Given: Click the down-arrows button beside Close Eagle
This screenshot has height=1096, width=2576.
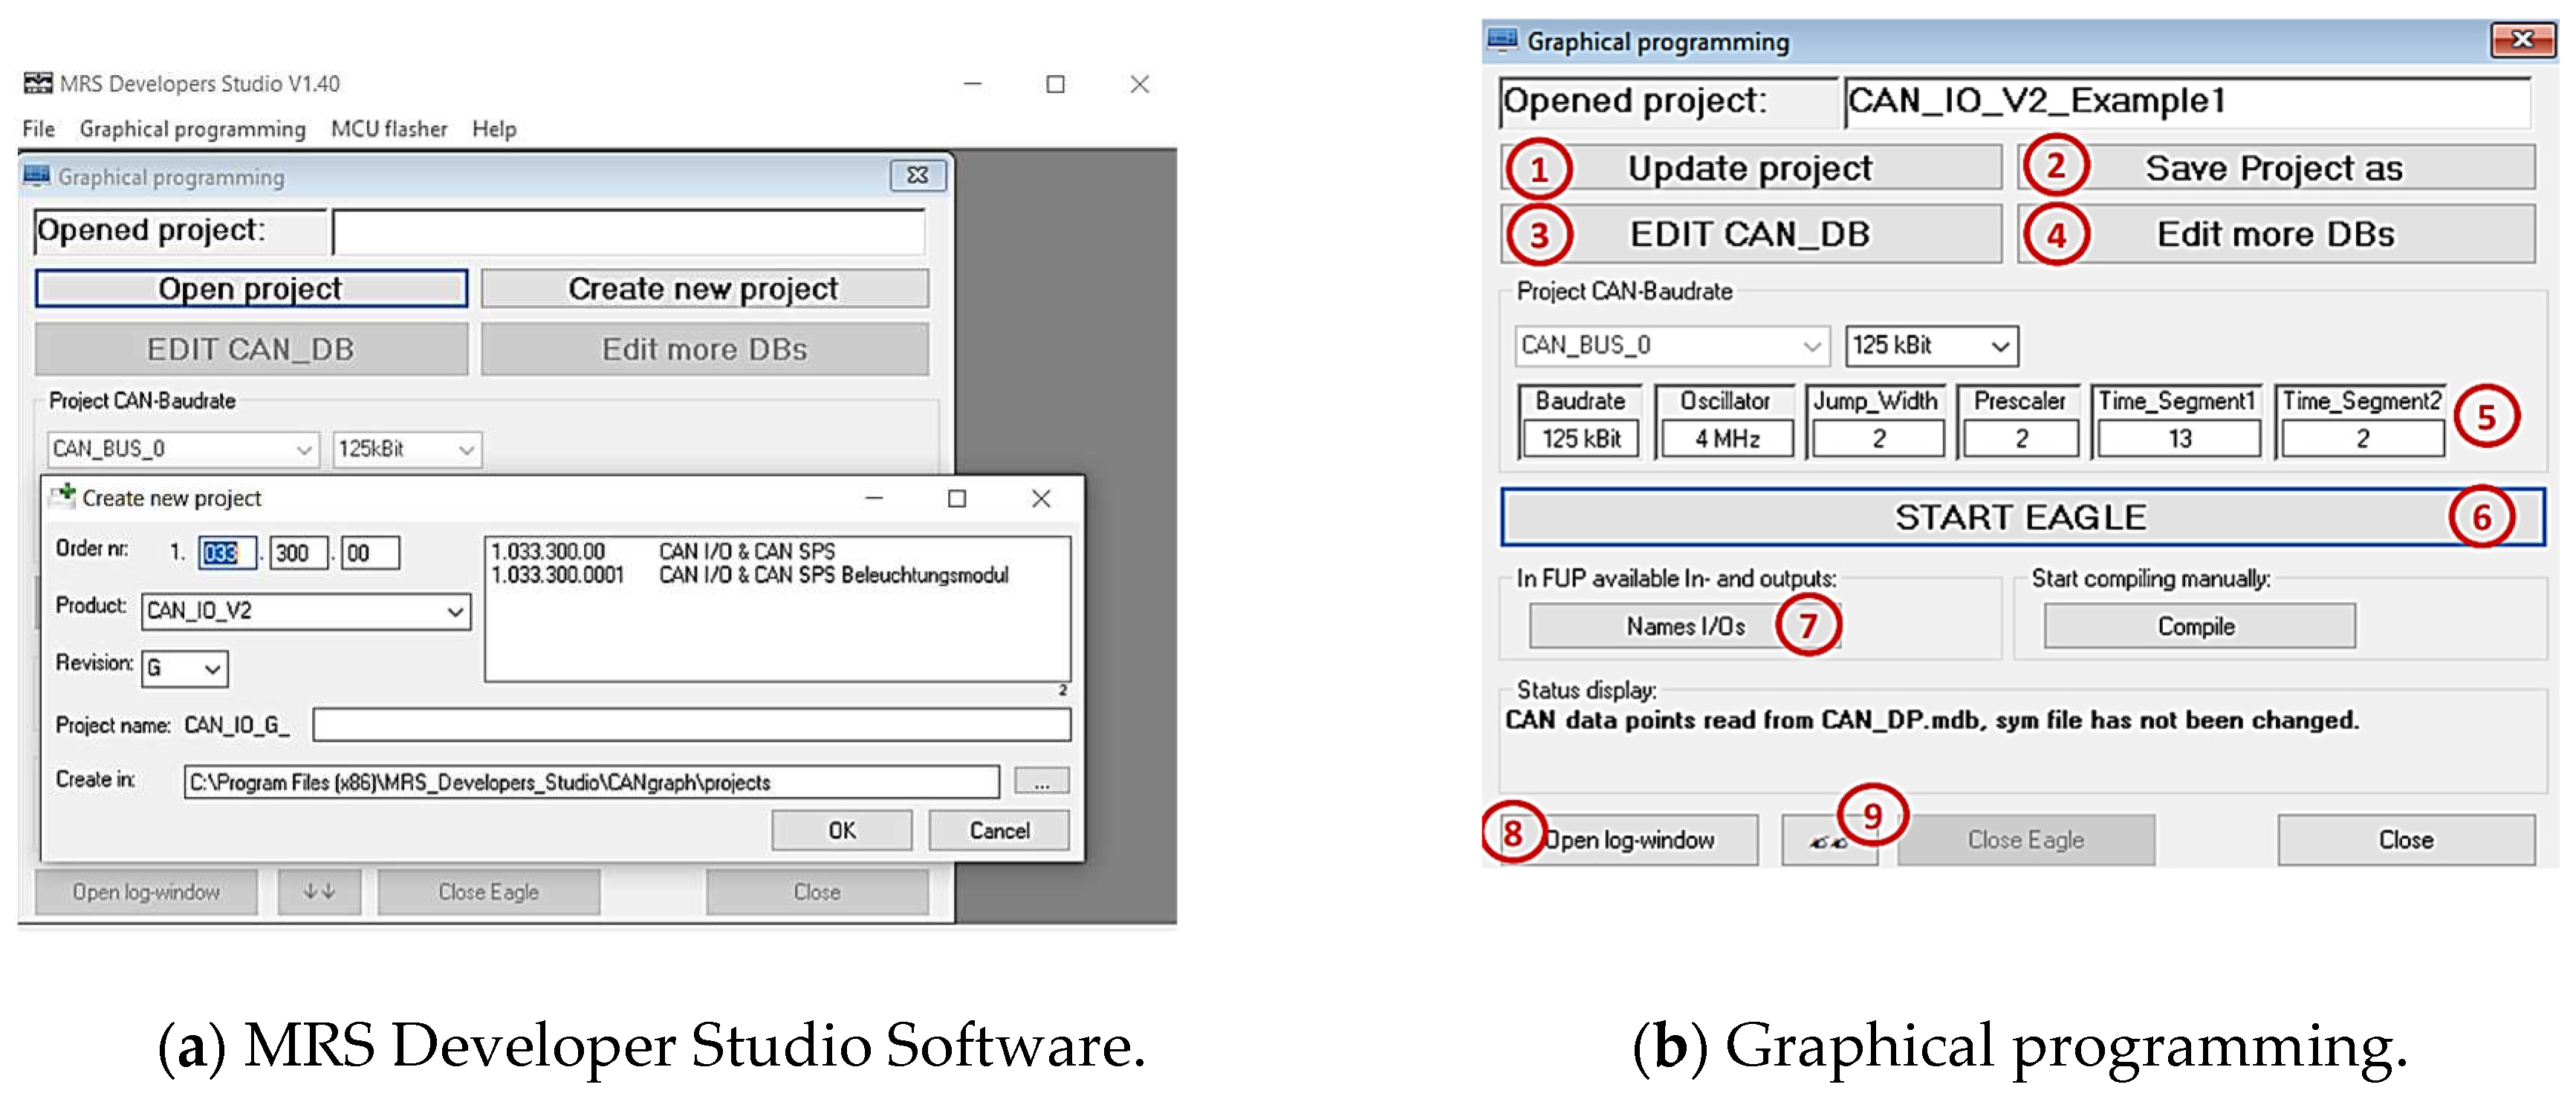Looking at the screenshot, I should pyautogui.click(x=319, y=891).
